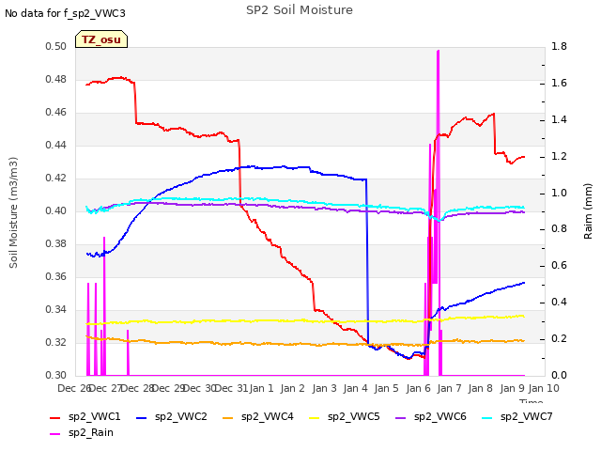This screenshot has width=601, height=451.
Task: Click the orange sp2_VWC4 legend swatch
Action: click(x=228, y=417)
